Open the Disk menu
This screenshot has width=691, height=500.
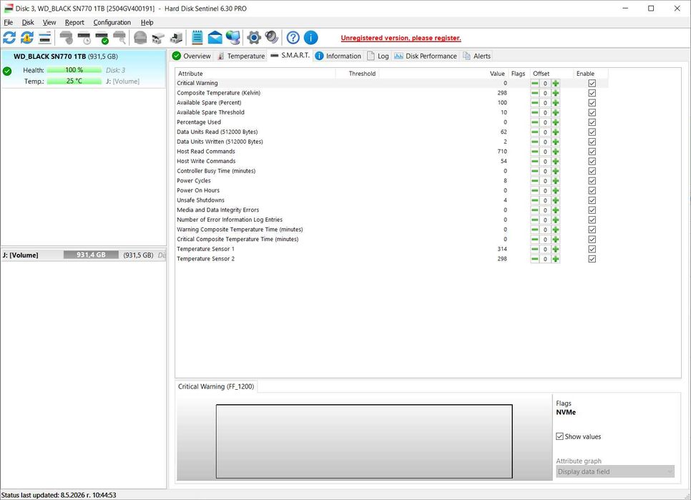click(x=28, y=22)
